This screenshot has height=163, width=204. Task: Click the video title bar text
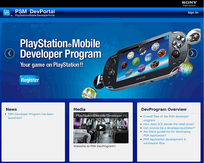(x=101, y=116)
